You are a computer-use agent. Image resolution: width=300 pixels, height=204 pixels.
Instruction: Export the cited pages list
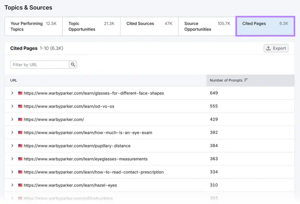click(x=276, y=48)
